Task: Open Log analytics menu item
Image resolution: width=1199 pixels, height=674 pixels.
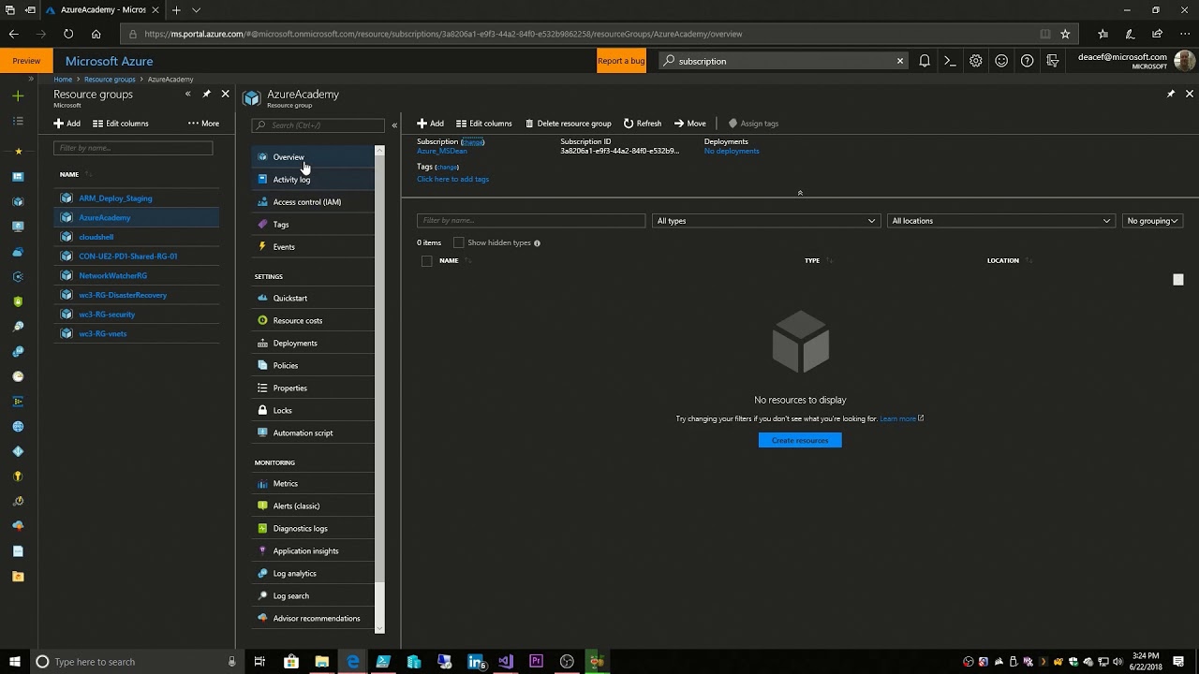Action: coord(314,573)
